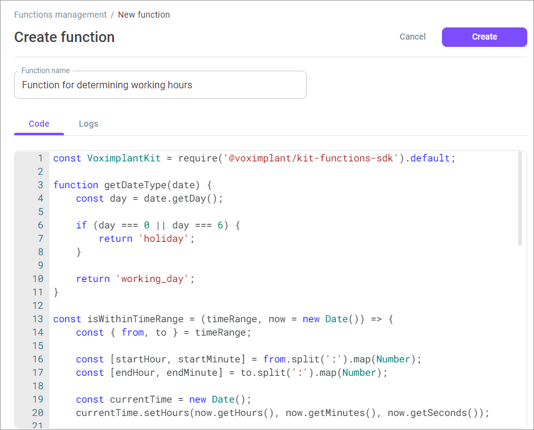Viewport: 534px width, 430px height.
Task: Click 'to.split' on line 17
Action: pos(263,373)
